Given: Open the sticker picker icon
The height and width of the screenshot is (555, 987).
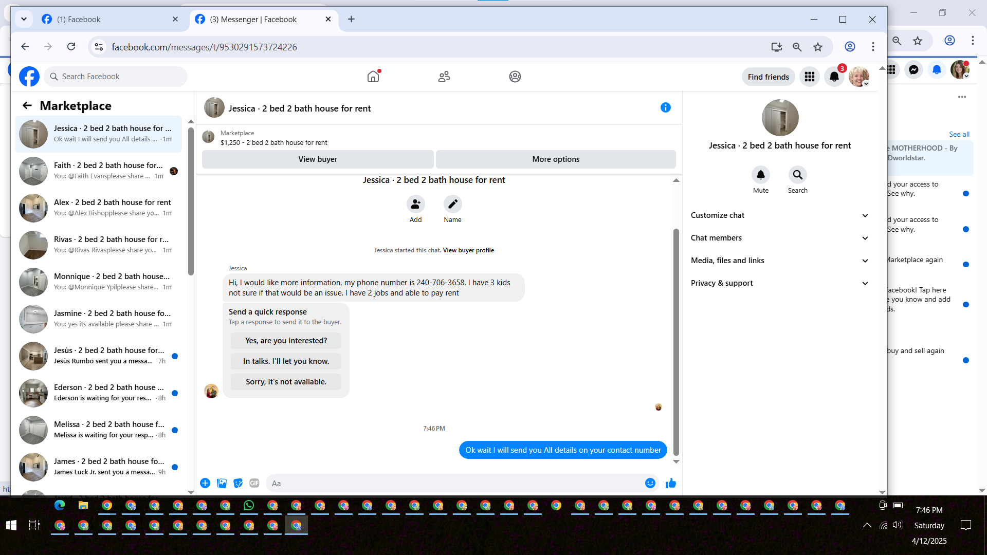Looking at the screenshot, I should [237, 483].
